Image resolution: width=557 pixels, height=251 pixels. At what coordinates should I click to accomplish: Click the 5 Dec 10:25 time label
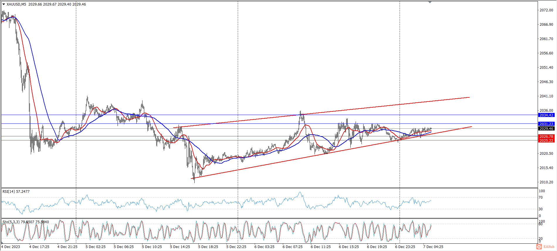pos(152,247)
